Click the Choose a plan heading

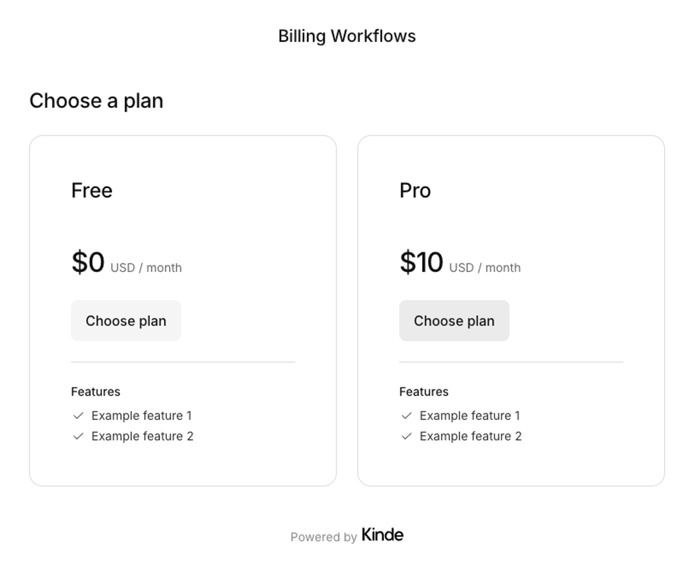pos(97,100)
